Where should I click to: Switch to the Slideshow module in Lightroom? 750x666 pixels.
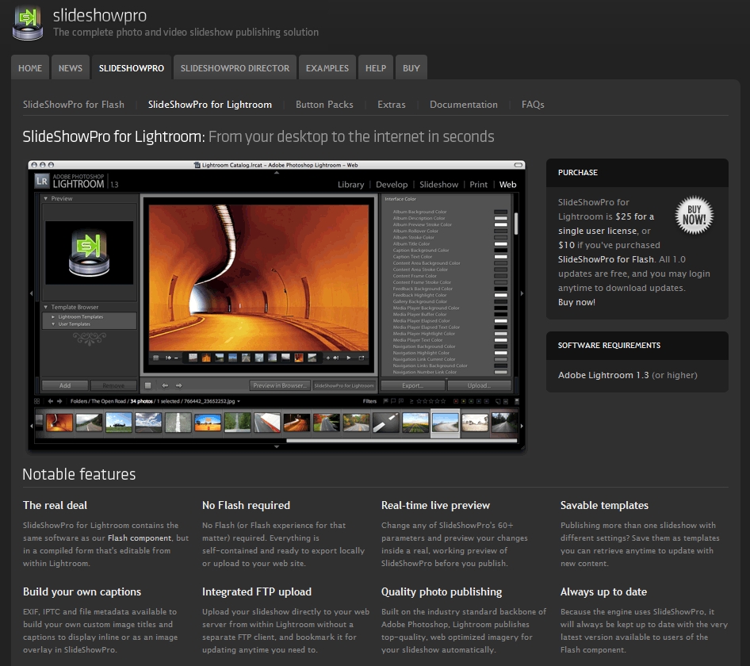point(438,185)
